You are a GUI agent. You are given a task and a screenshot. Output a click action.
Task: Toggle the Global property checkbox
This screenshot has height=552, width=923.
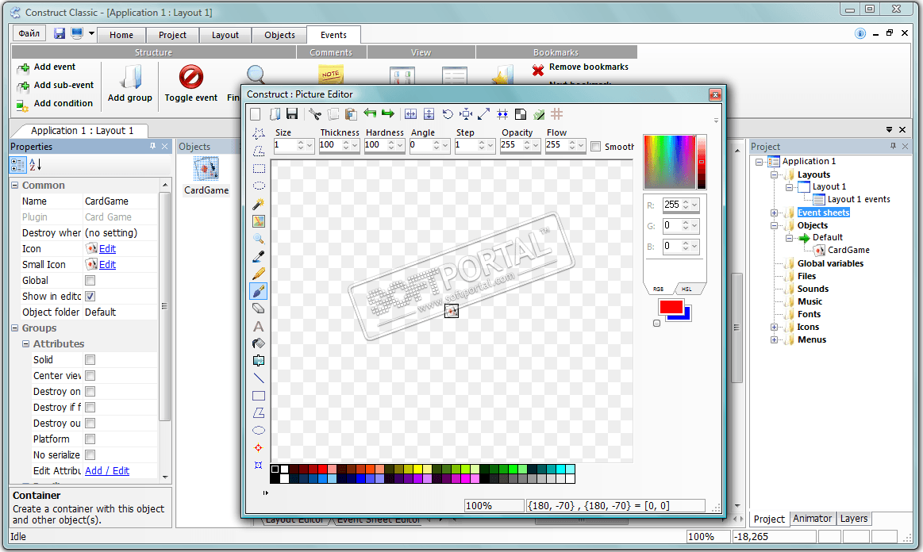click(x=90, y=281)
